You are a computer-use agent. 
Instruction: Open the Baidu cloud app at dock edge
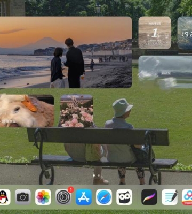(187, 197)
